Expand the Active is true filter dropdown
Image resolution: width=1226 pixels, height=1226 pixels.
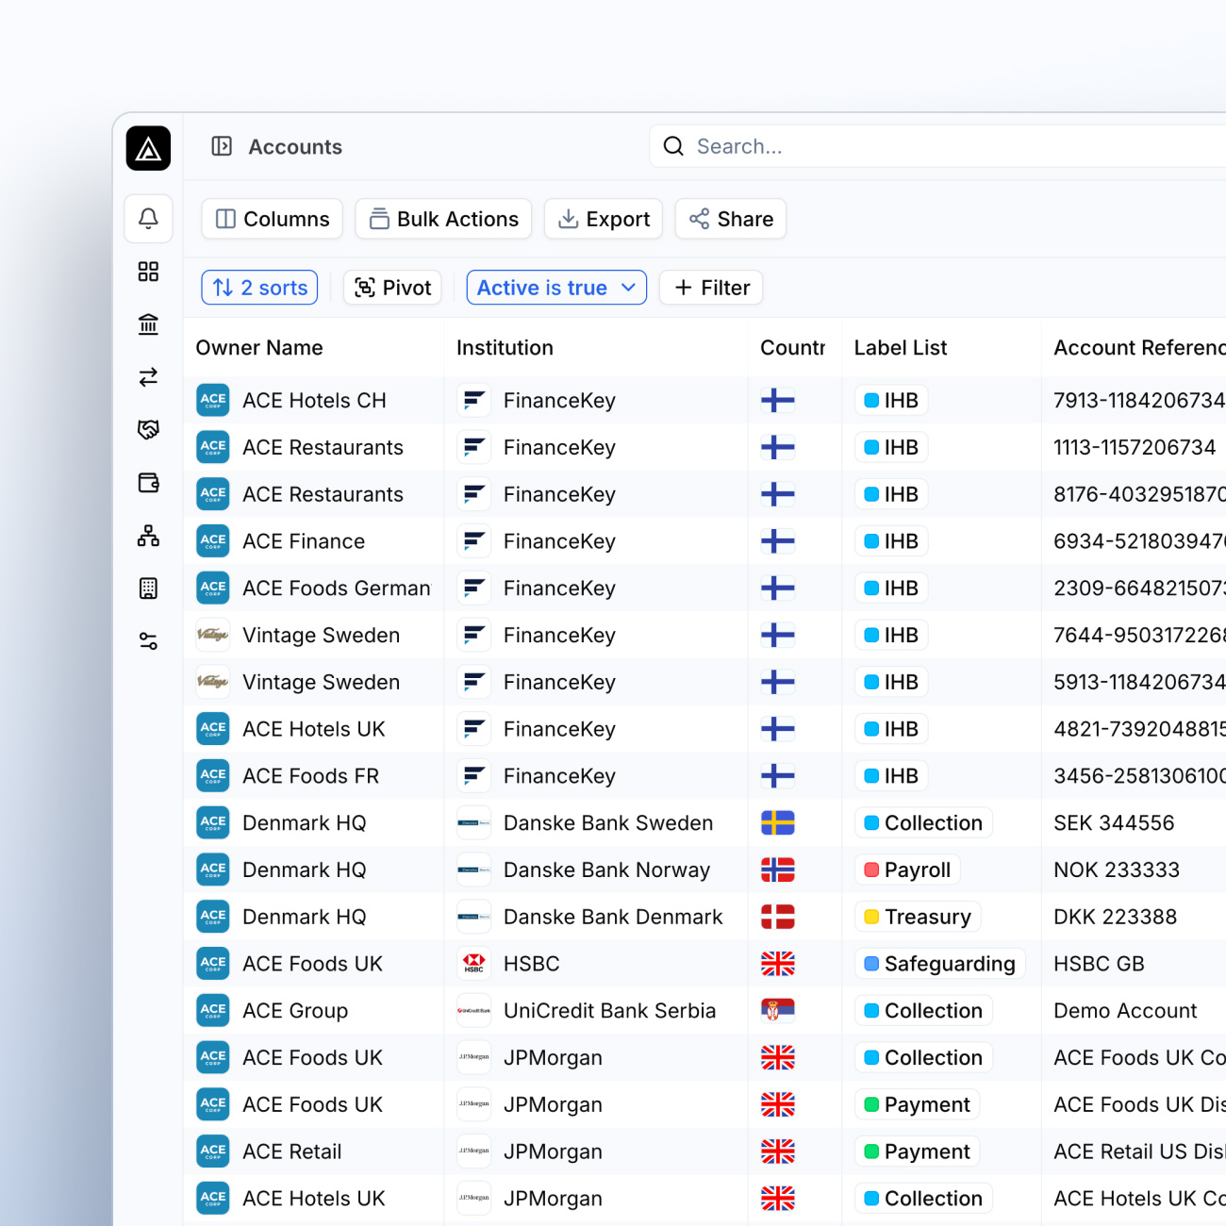click(555, 288)
